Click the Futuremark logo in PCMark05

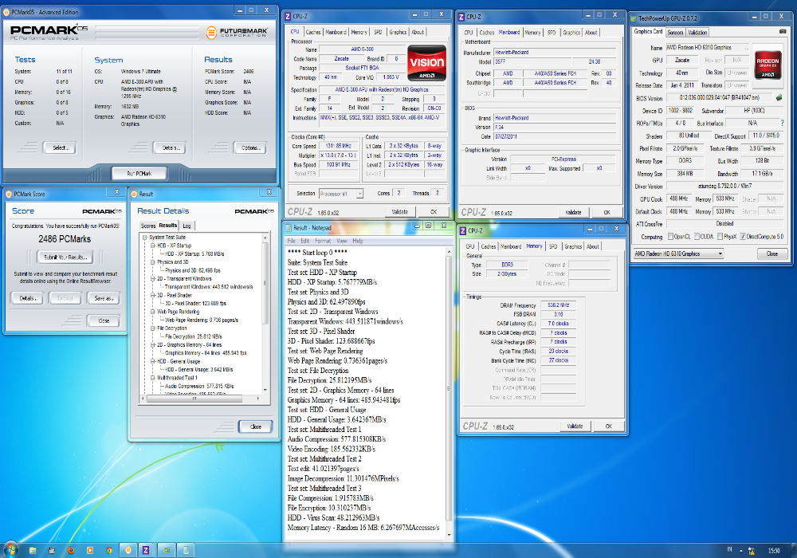tap(237, 33)
